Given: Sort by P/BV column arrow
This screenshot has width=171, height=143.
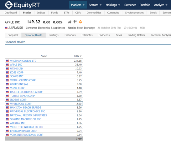Looking at the screenshot, I should click(81, 56).
